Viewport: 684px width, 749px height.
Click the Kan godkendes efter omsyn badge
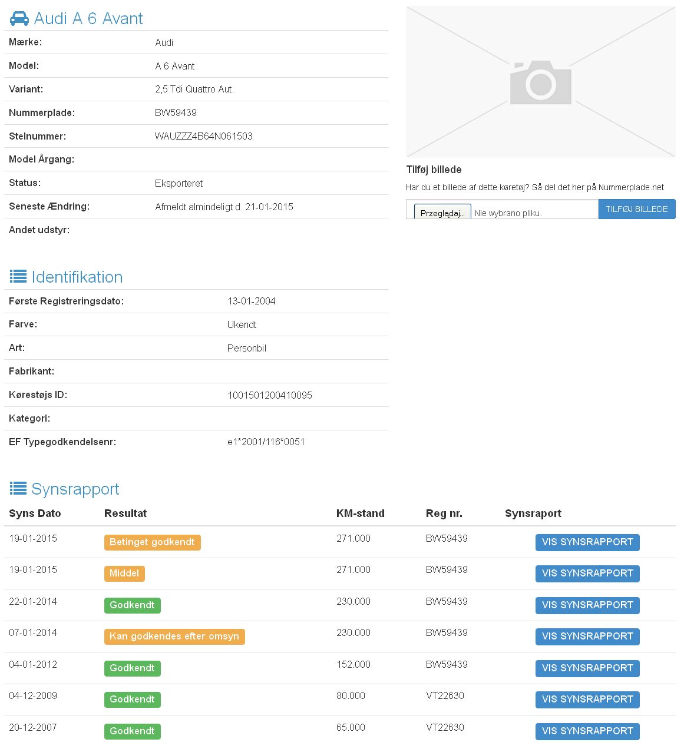tap(174, 637)
